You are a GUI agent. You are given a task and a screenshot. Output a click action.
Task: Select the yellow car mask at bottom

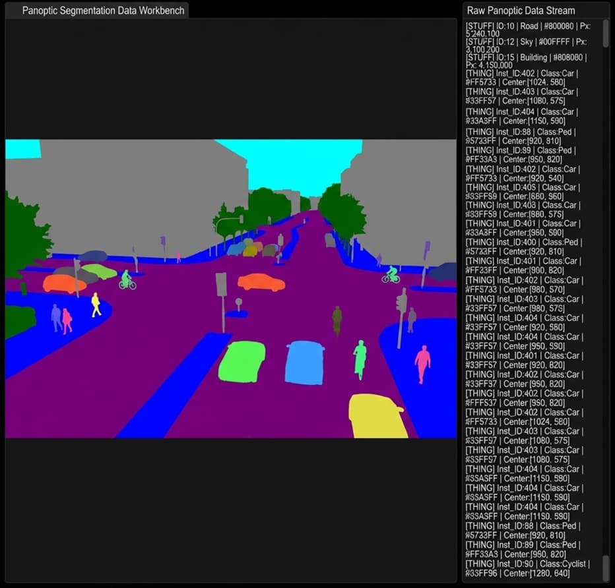click(377, 417)
